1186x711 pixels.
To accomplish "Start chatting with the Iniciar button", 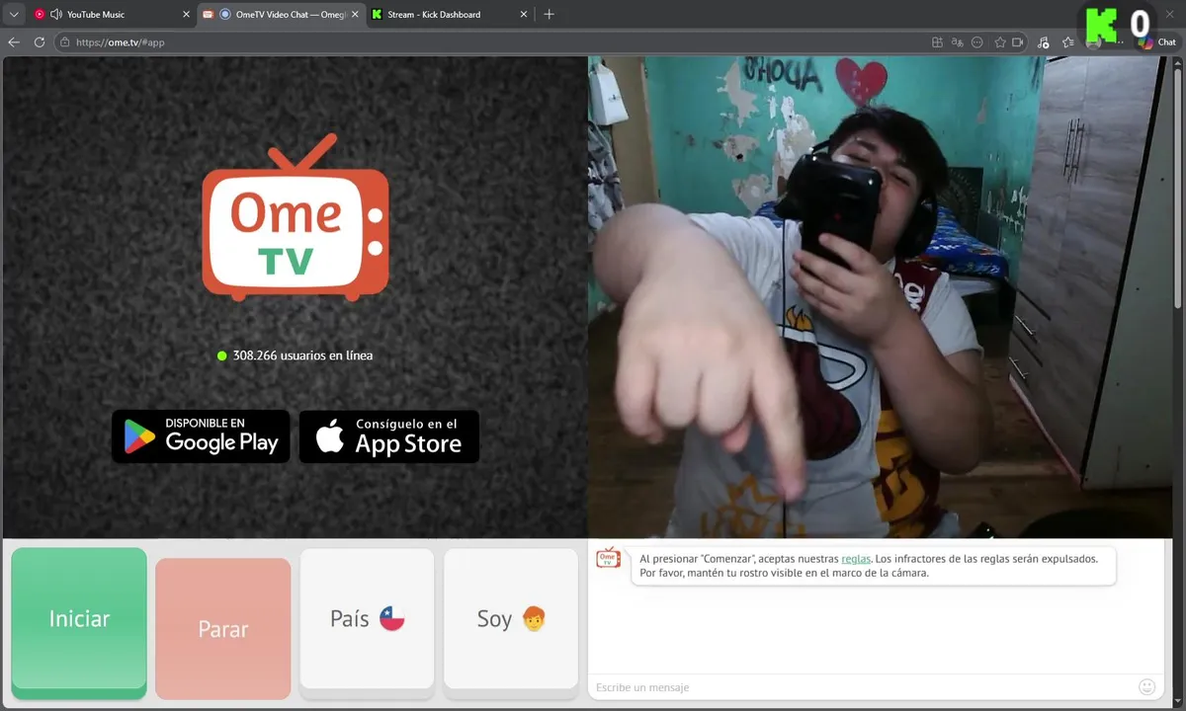I will pyautogui.click(x=79, y=621).
